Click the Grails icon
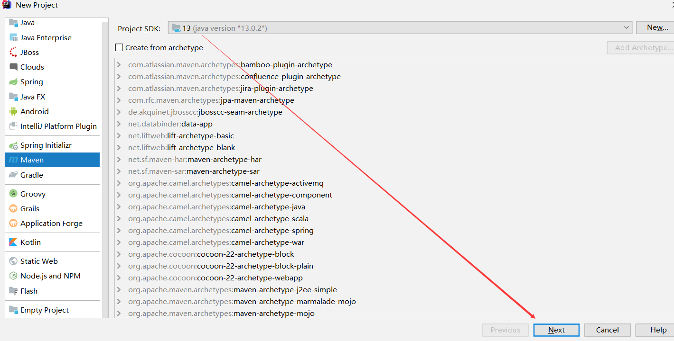 (13, 208)
